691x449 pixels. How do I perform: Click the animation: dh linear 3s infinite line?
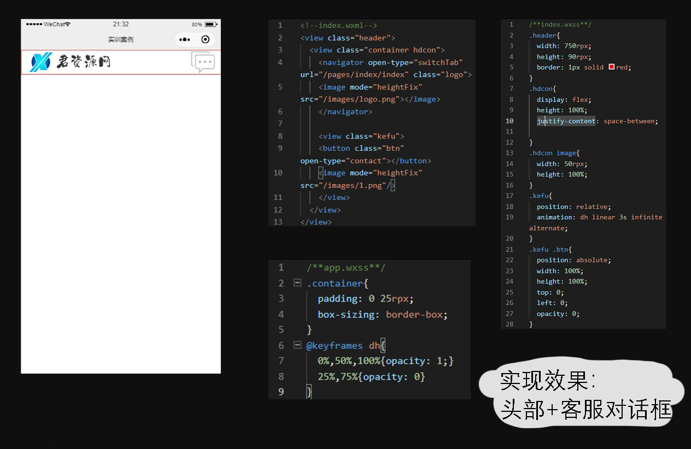pos(600,217)
